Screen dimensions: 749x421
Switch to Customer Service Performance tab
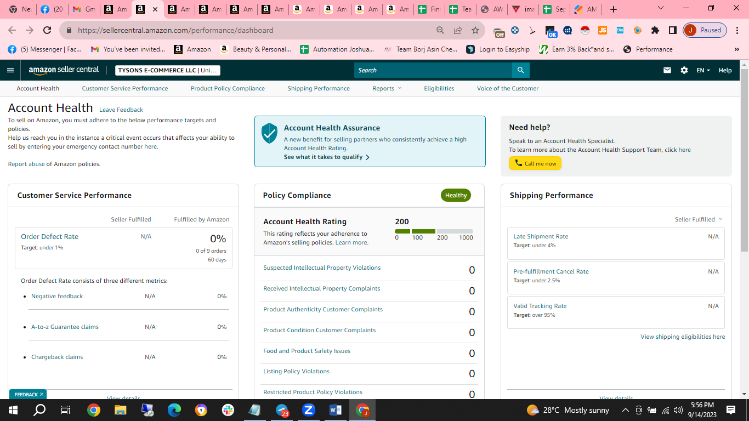point(125,88)
